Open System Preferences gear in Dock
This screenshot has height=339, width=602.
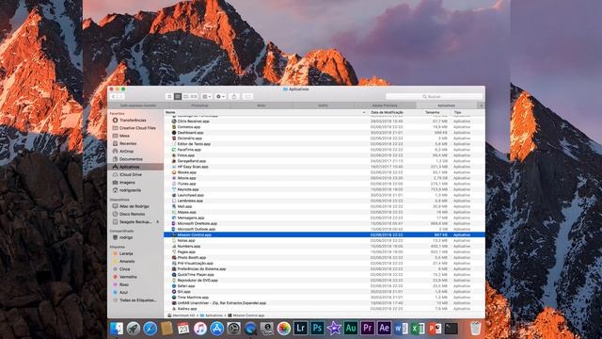(x=233, y=329)
